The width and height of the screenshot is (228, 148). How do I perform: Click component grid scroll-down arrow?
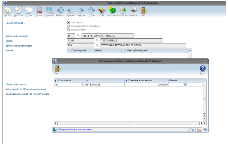(204, 118)
